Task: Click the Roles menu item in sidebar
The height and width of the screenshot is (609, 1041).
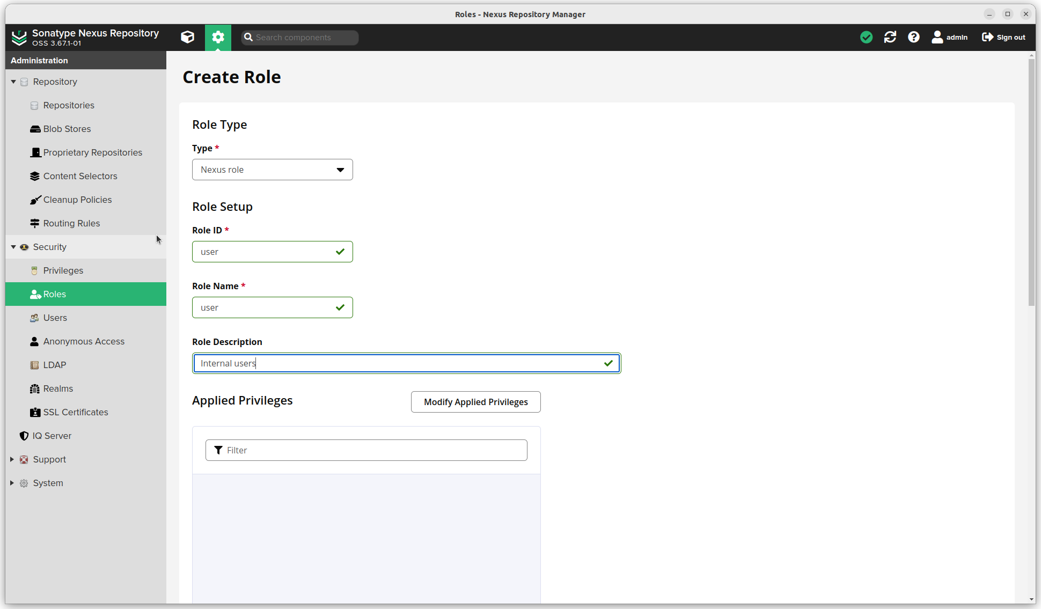Action: (x=54, y=294)
